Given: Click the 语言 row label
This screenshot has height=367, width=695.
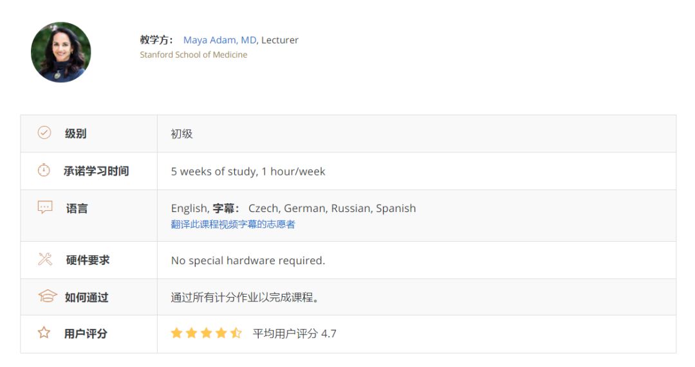Looking at the screenshot, I should 77,208.
